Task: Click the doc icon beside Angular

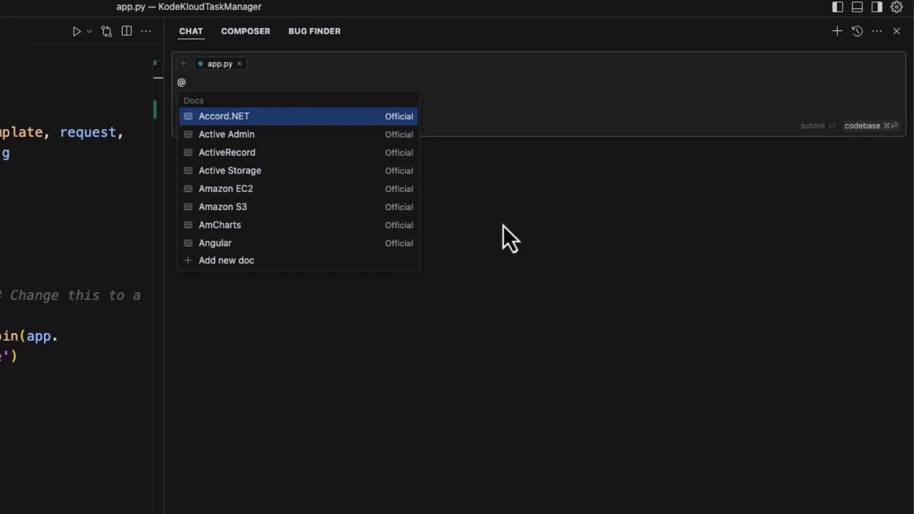Action: tap(188, 243)
